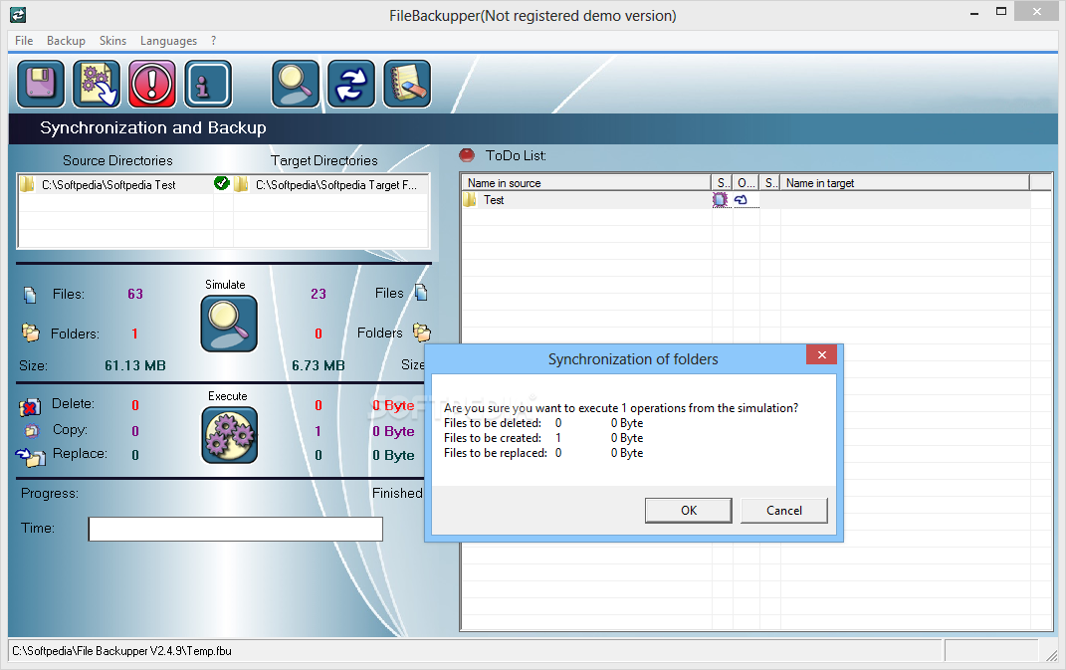The width and height of the screenshot is (1066, 670).
Task: Click the Name in target column header
Action: click(x=905, y=183)
